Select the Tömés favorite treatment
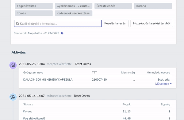This screenshot has width=184, height=120. click(x=34, y=13)
